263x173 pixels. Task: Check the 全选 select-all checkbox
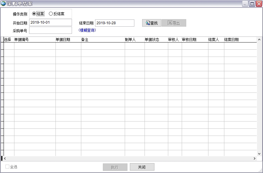click(7, 167)
